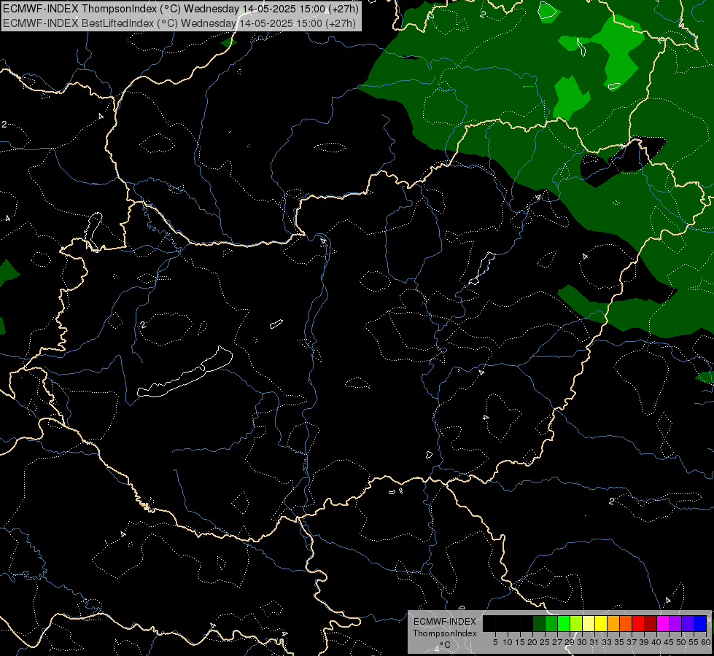Click the yellow-green 29–30 legend swatch
714x656 pixels.
coord(576,623)
